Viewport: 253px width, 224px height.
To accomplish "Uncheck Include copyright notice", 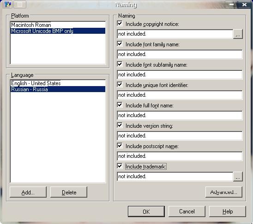I will [x=120, y=24].
